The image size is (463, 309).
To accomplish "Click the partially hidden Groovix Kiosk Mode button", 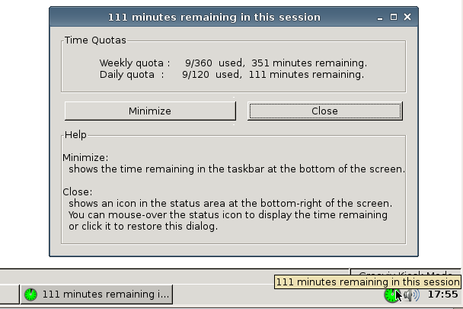I will coord(405,272).
